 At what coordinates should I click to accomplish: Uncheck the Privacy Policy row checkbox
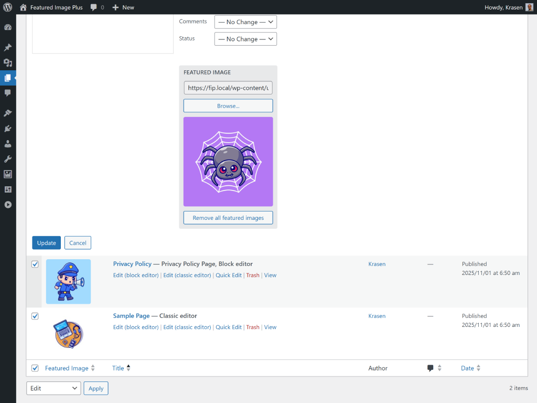coord(35,264)
